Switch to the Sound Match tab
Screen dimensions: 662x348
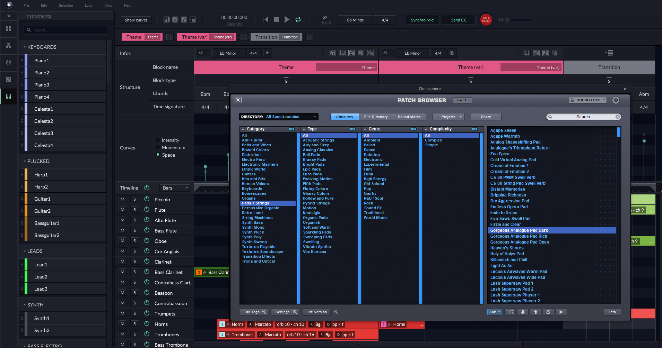tap(409, 117)
